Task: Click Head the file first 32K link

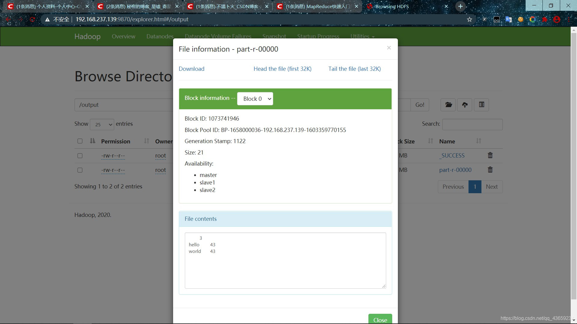Action: coord(282,68)
